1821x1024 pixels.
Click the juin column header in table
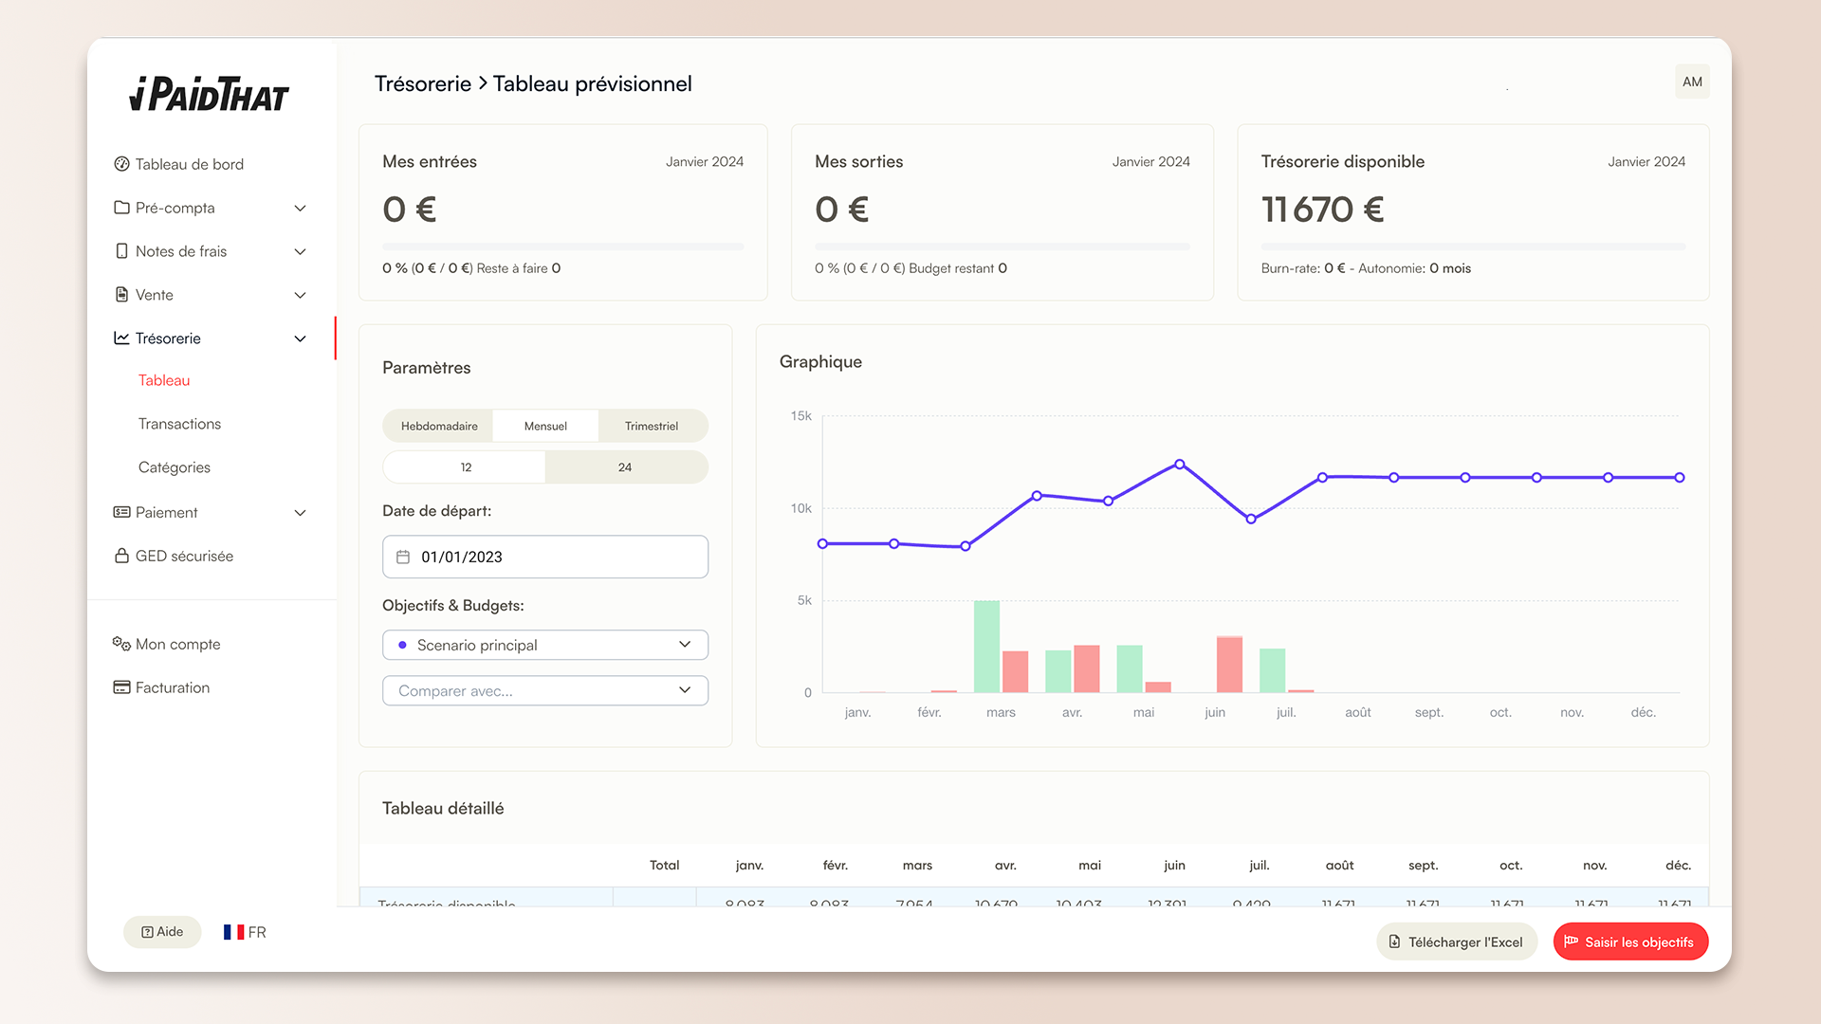point(1174,865)
